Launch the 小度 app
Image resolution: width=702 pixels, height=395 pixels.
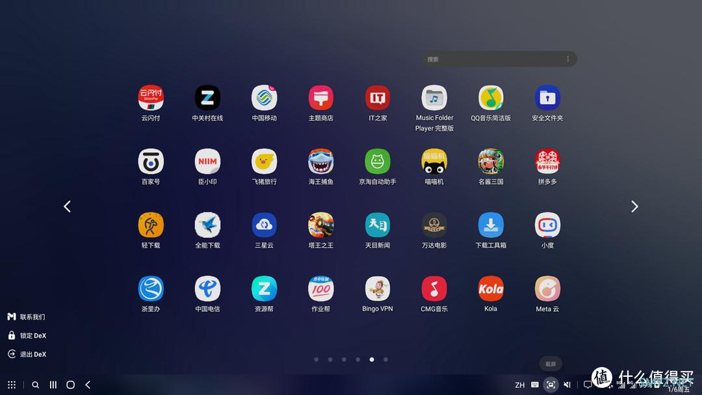point(547,225)
